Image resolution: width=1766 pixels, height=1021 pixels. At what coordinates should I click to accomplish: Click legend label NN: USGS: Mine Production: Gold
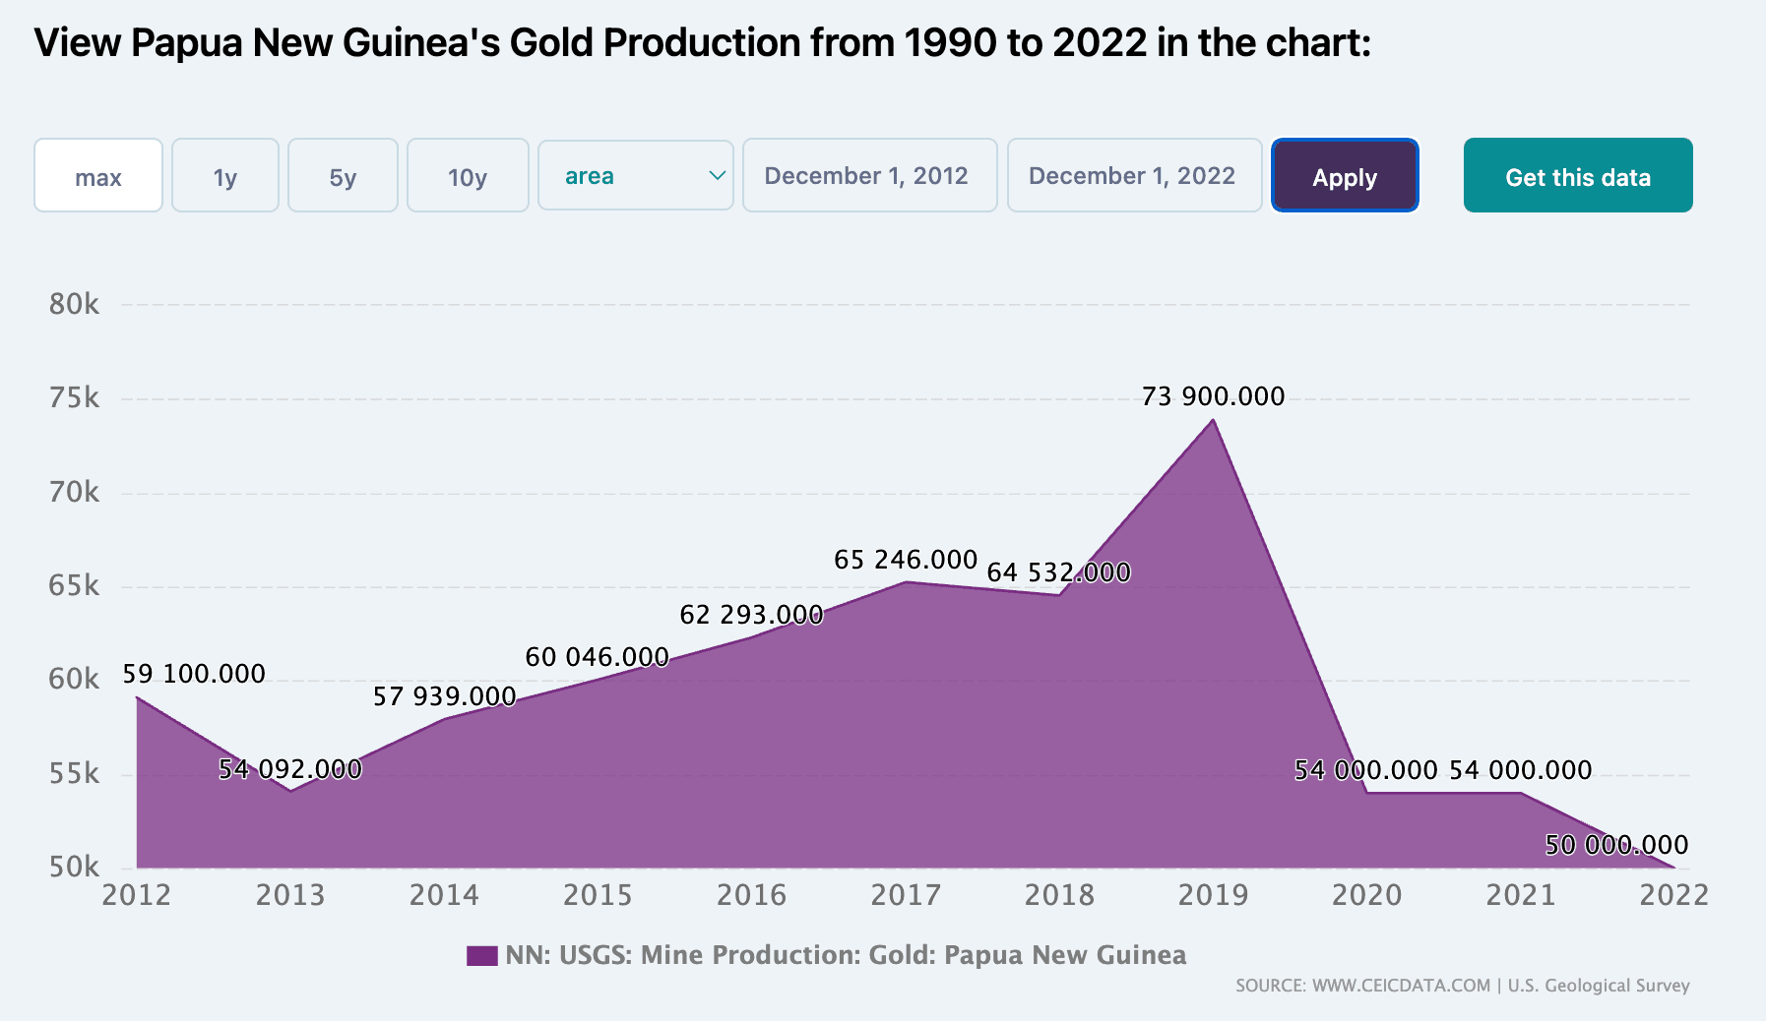(x=846, y=955)
